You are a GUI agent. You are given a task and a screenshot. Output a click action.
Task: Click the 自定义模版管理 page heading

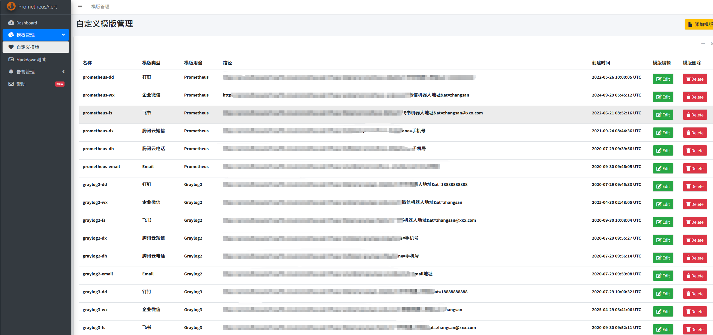click(x=105, y=24)
